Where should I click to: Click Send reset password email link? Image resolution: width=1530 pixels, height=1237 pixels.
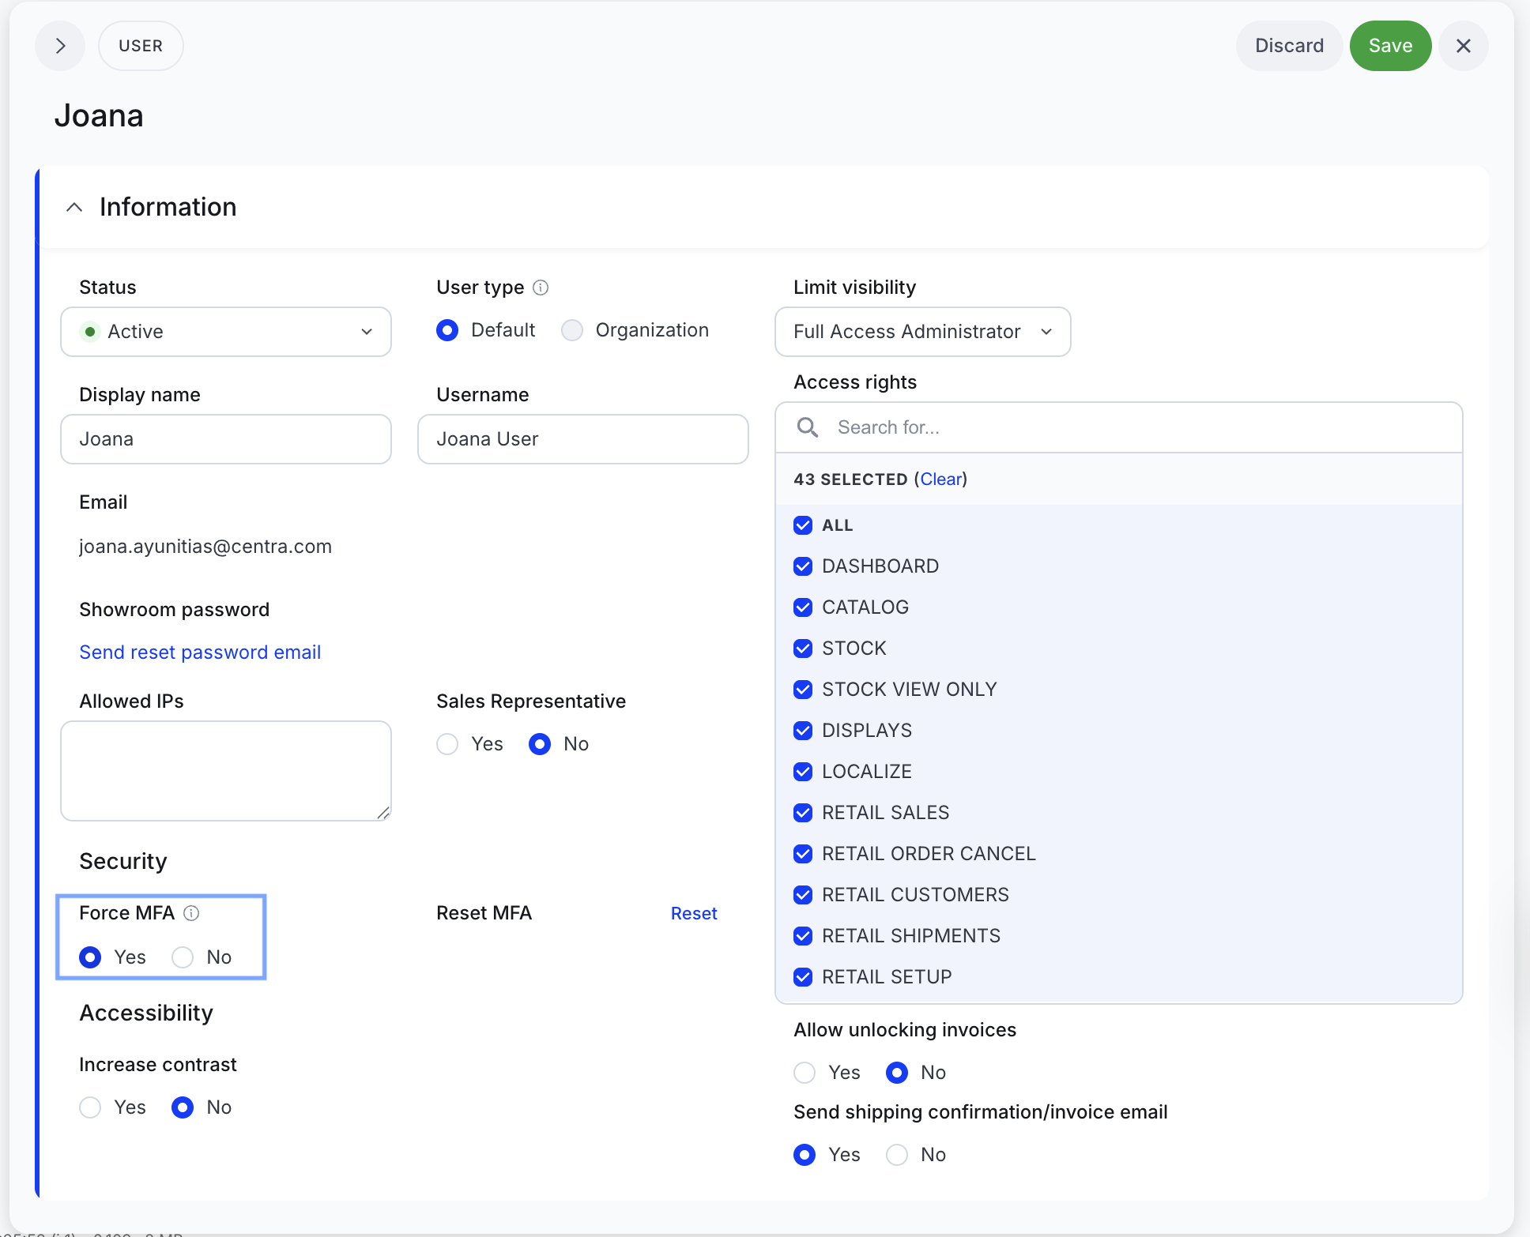200,652
